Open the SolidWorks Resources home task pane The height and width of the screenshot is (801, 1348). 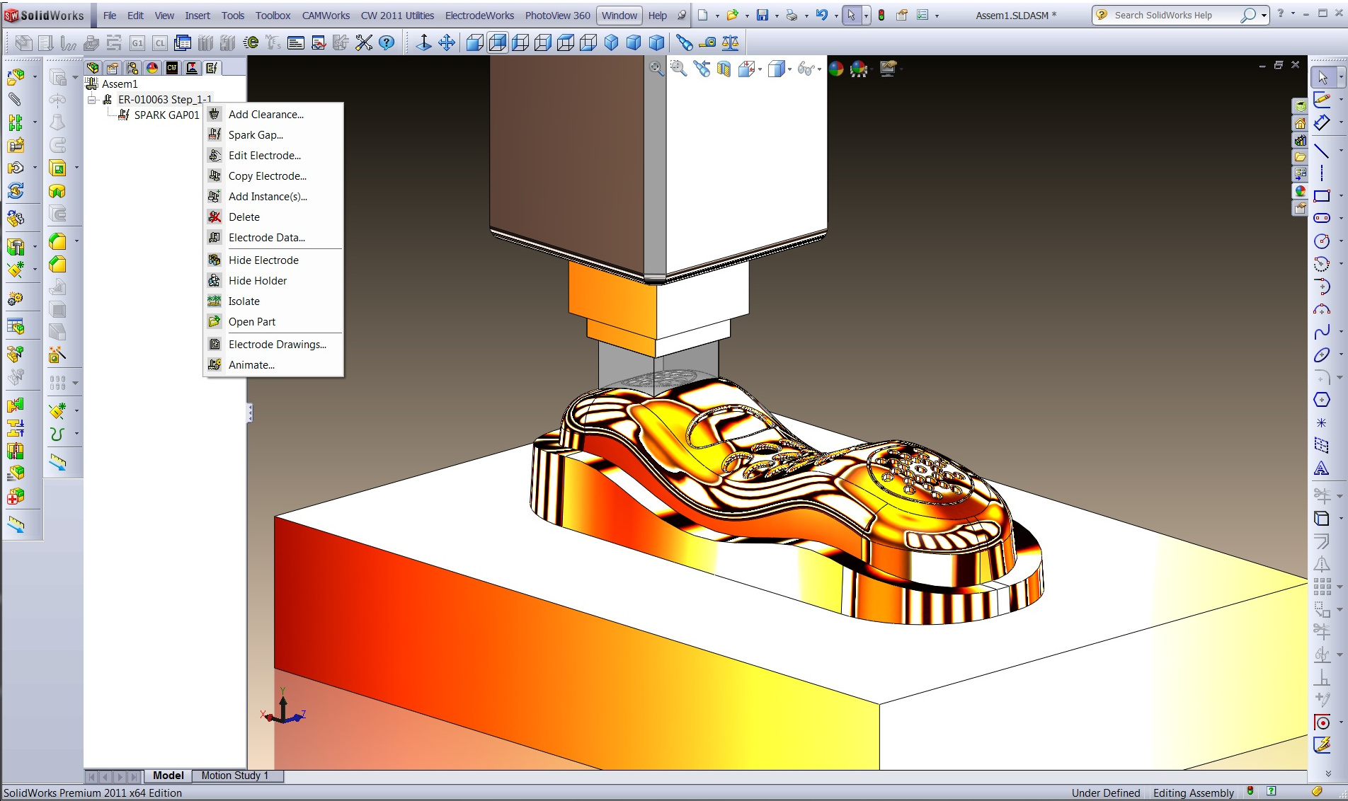[1300, 123]
